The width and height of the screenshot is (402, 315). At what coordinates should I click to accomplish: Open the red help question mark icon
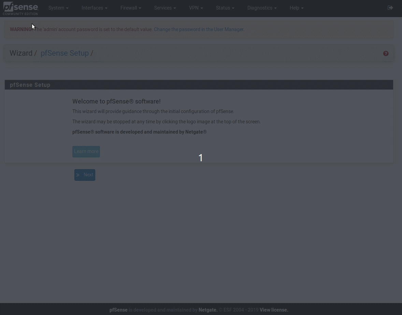click(x=386, y=53)
